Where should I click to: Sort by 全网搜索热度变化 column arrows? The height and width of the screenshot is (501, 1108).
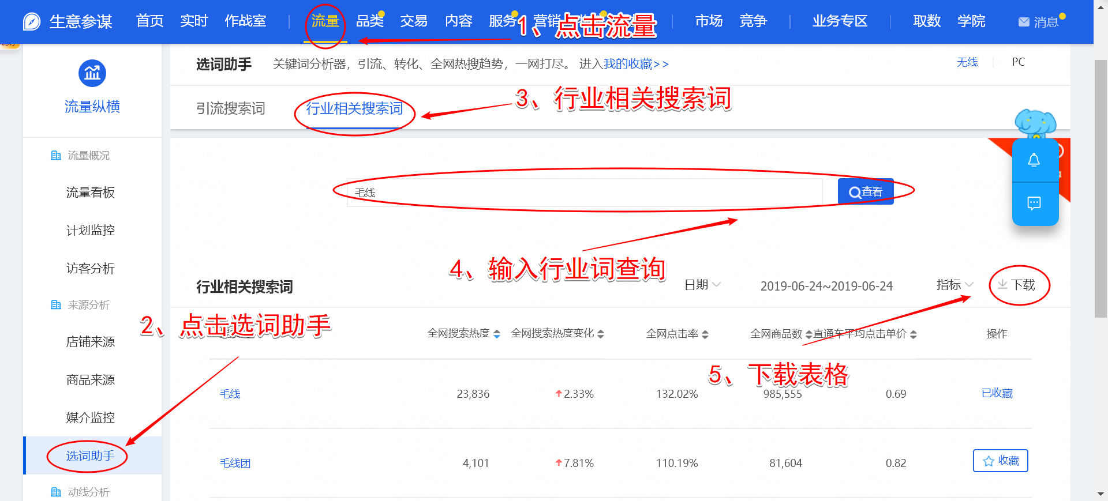pyautogui.click(x=601, y=334)
